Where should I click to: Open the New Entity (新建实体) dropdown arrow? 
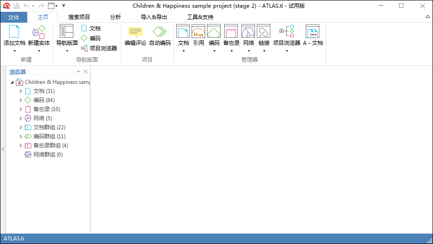(x=39, y=51)
